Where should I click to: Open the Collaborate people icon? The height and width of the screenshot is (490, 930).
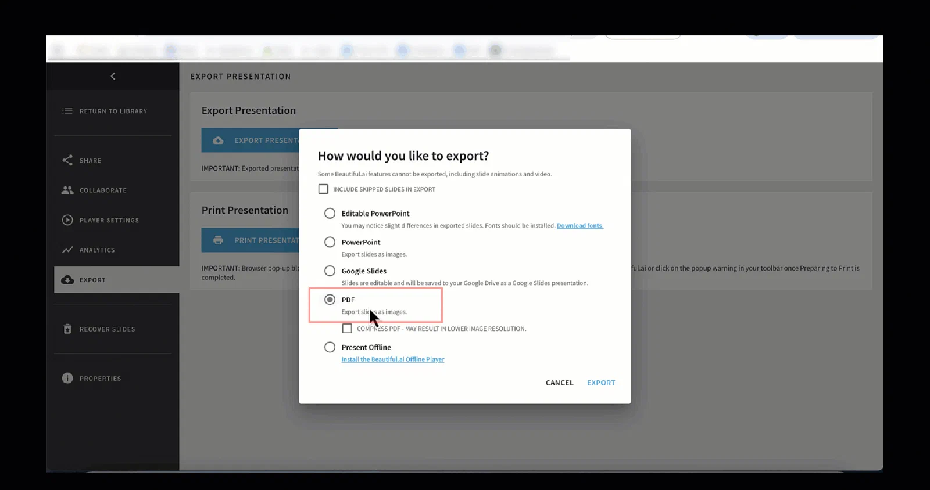(67, 190)
